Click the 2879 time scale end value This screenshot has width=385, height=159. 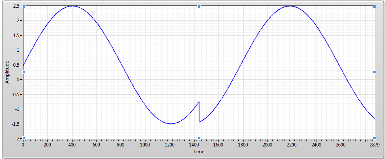(375, 144)
